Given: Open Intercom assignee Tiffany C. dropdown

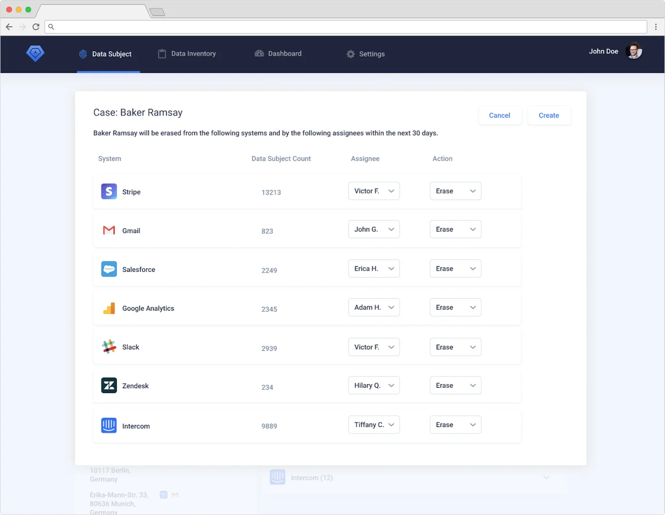Looking at the screenshot, I should tap(374, 425).
